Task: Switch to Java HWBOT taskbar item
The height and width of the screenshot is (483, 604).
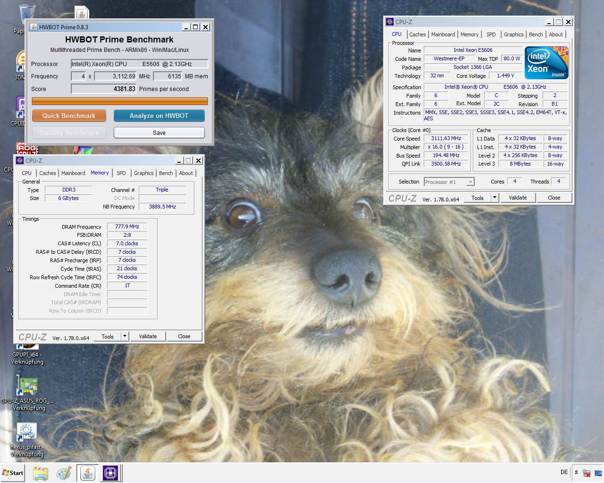Action: [87, 473]
